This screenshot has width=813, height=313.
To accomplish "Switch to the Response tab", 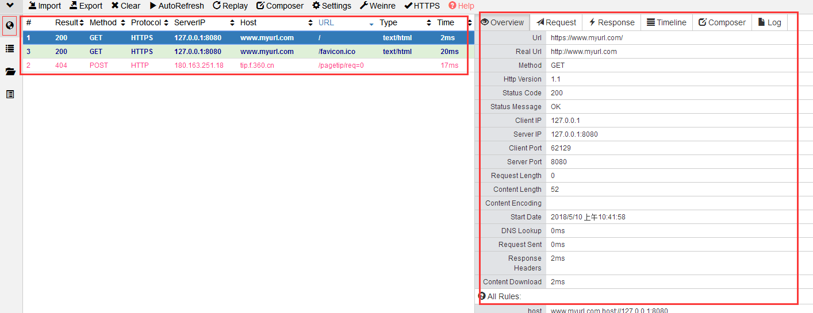I will tap(611, 22).
